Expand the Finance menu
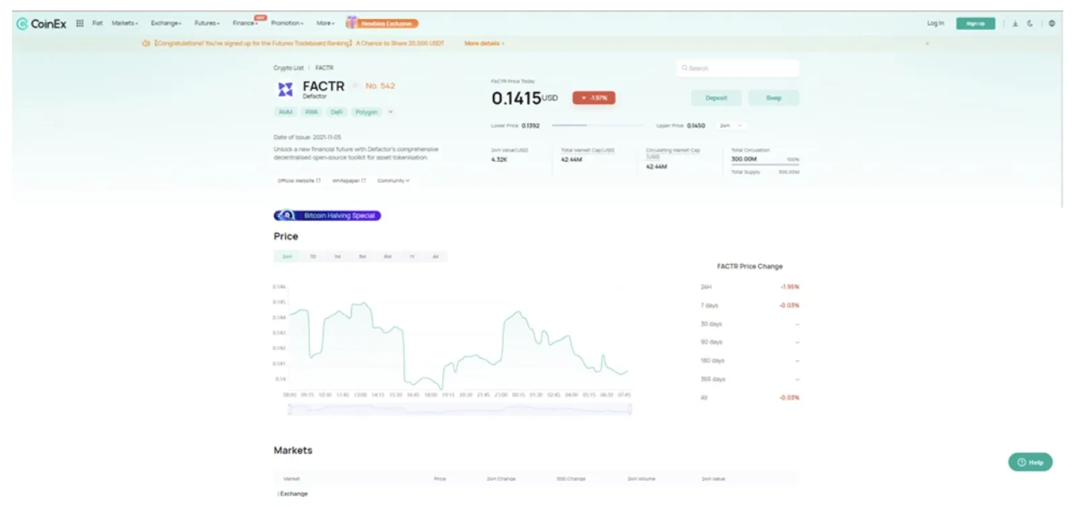 245,23
